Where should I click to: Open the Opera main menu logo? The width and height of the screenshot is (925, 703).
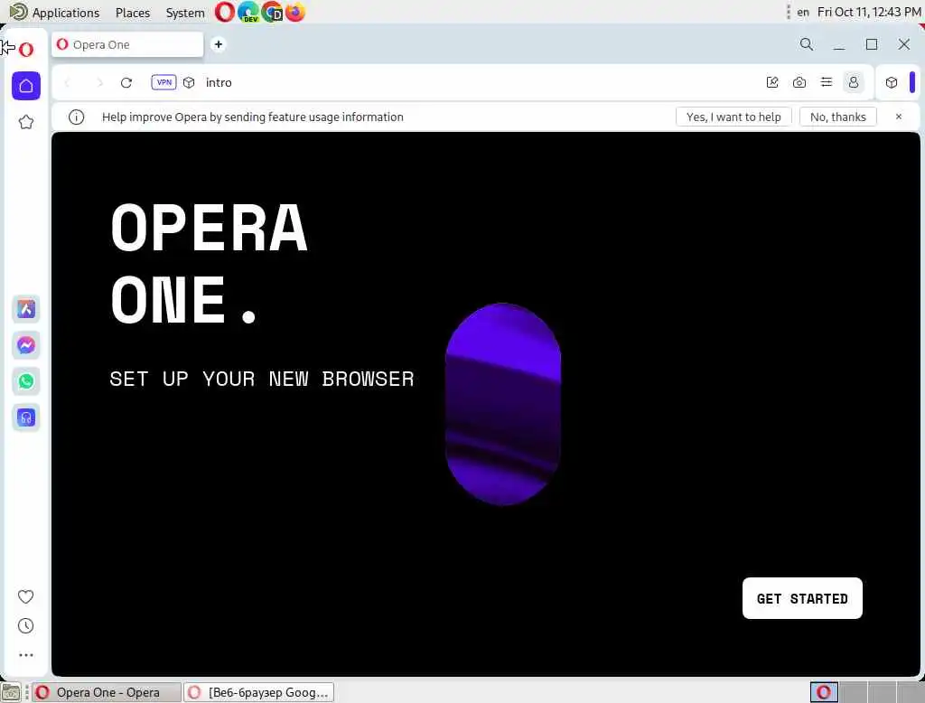point(26,50)
